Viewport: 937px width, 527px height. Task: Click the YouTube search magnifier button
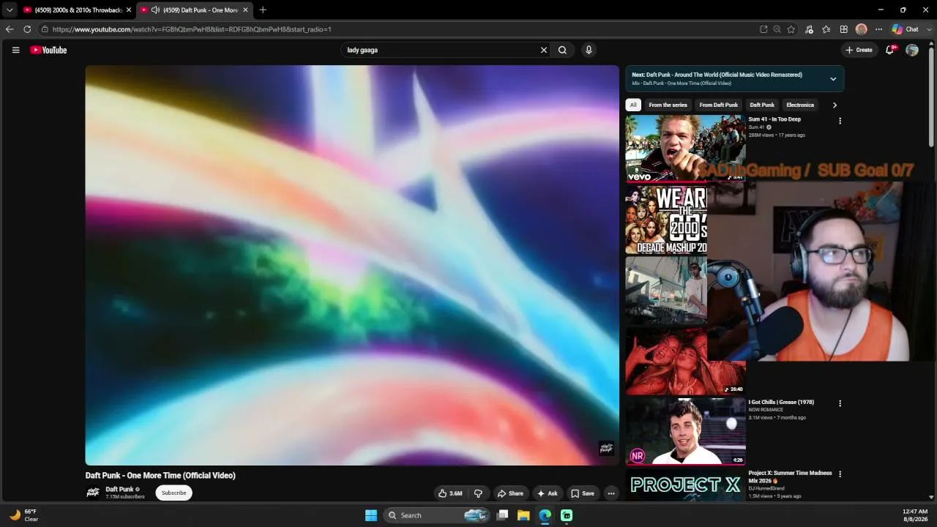point(562,50)
